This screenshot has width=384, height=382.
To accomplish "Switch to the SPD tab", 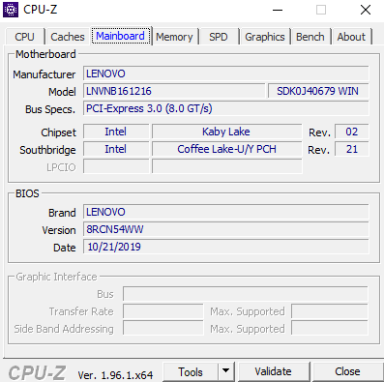I will pos(219,37).
